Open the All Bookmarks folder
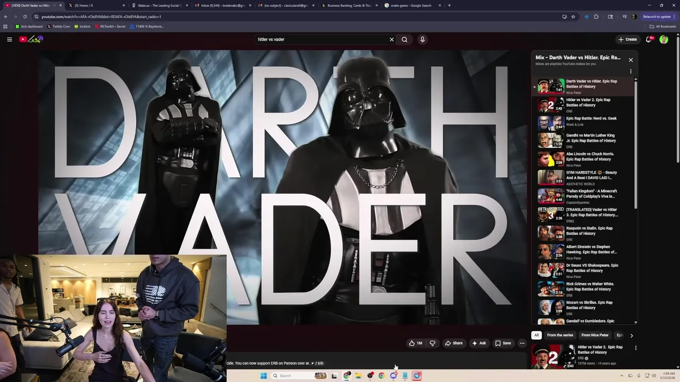This screenshot has height=382, width=680. 663,27
